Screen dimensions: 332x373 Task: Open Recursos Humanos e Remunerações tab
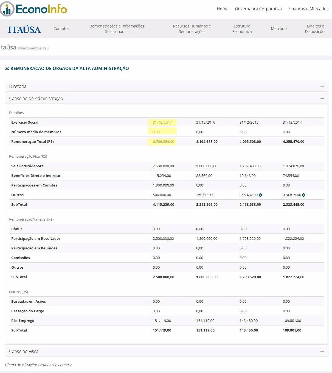(192, 29)
